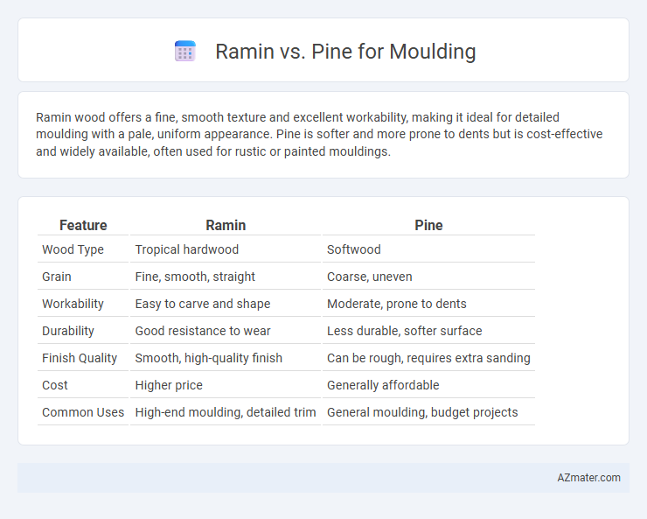Click the 'Smooth, high-quality finish' cell
The image size is (647, 519).
[208, 358]
